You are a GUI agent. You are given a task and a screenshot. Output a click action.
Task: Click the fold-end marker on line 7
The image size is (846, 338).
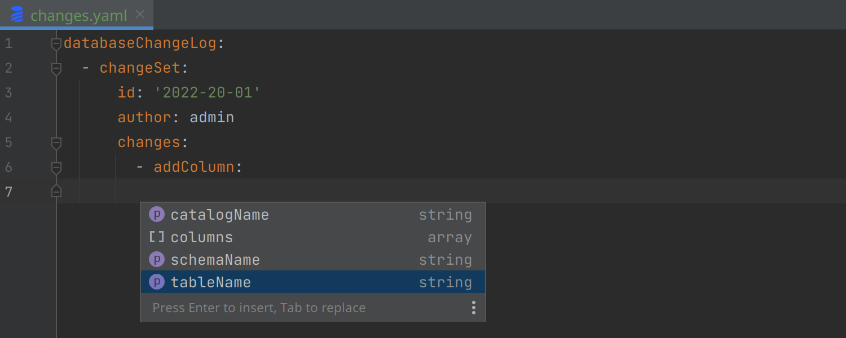point(56,192)
